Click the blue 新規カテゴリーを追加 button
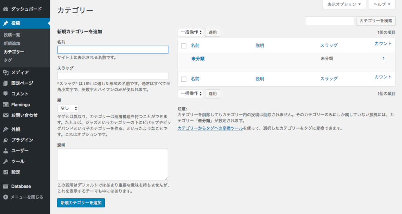The image size is (402, 214). pos(81,203)
